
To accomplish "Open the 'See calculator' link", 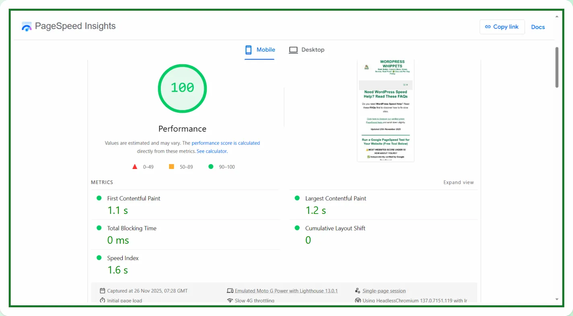I will [212, 151].
